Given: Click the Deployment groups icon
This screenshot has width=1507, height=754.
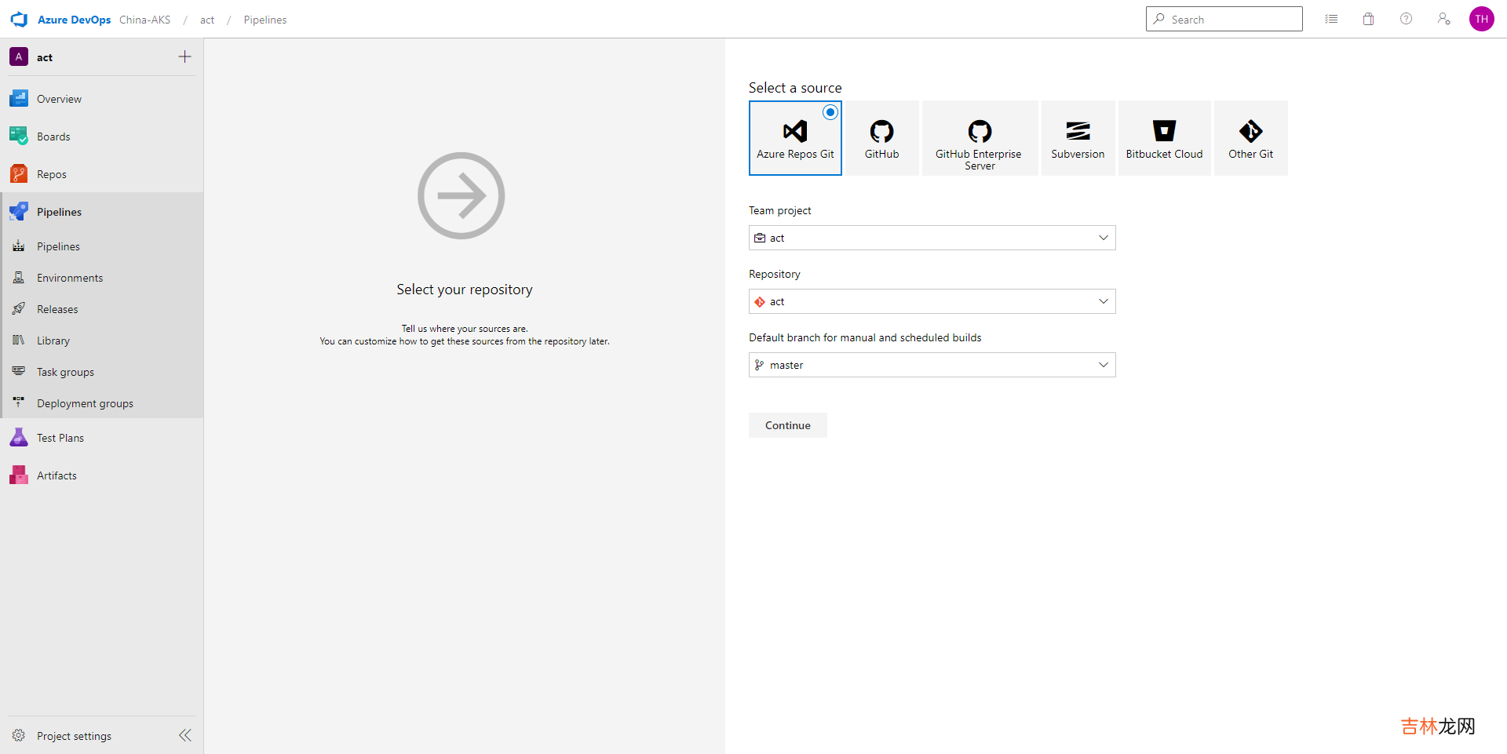Looking at the screenshot, I should (19, 403).
